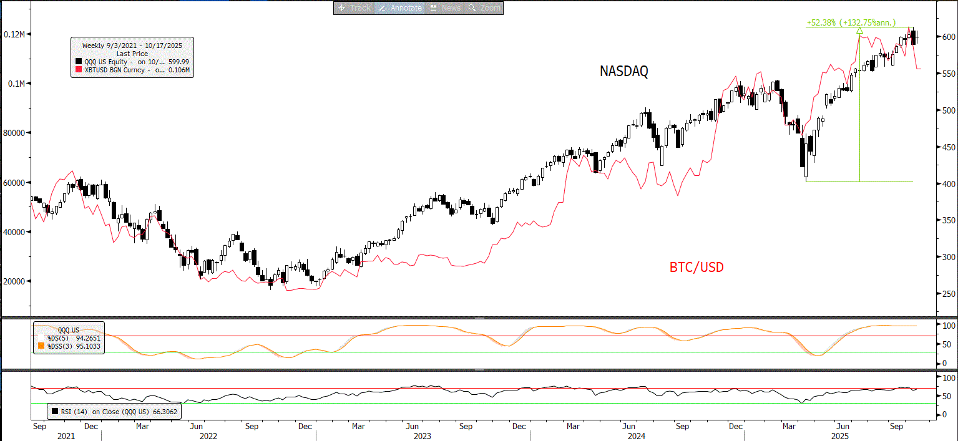Click the black QQQ US Equity swatch

tap(78, 62)
